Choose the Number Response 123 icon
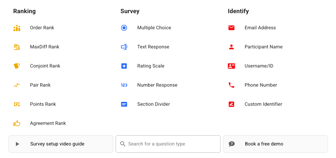 pos(124,85)
